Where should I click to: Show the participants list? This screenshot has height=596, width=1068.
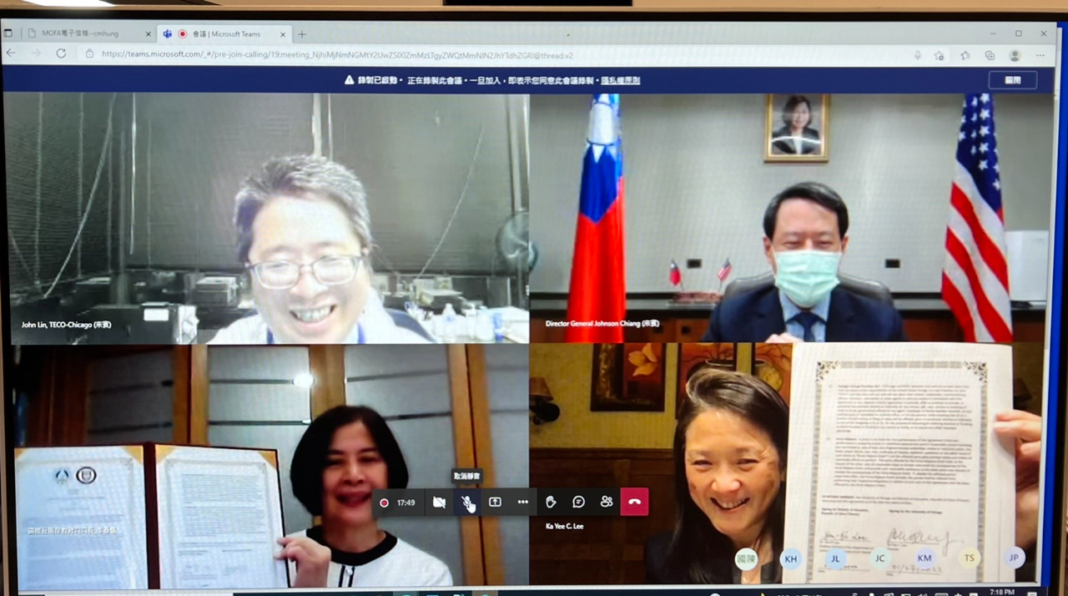[607, 502]
